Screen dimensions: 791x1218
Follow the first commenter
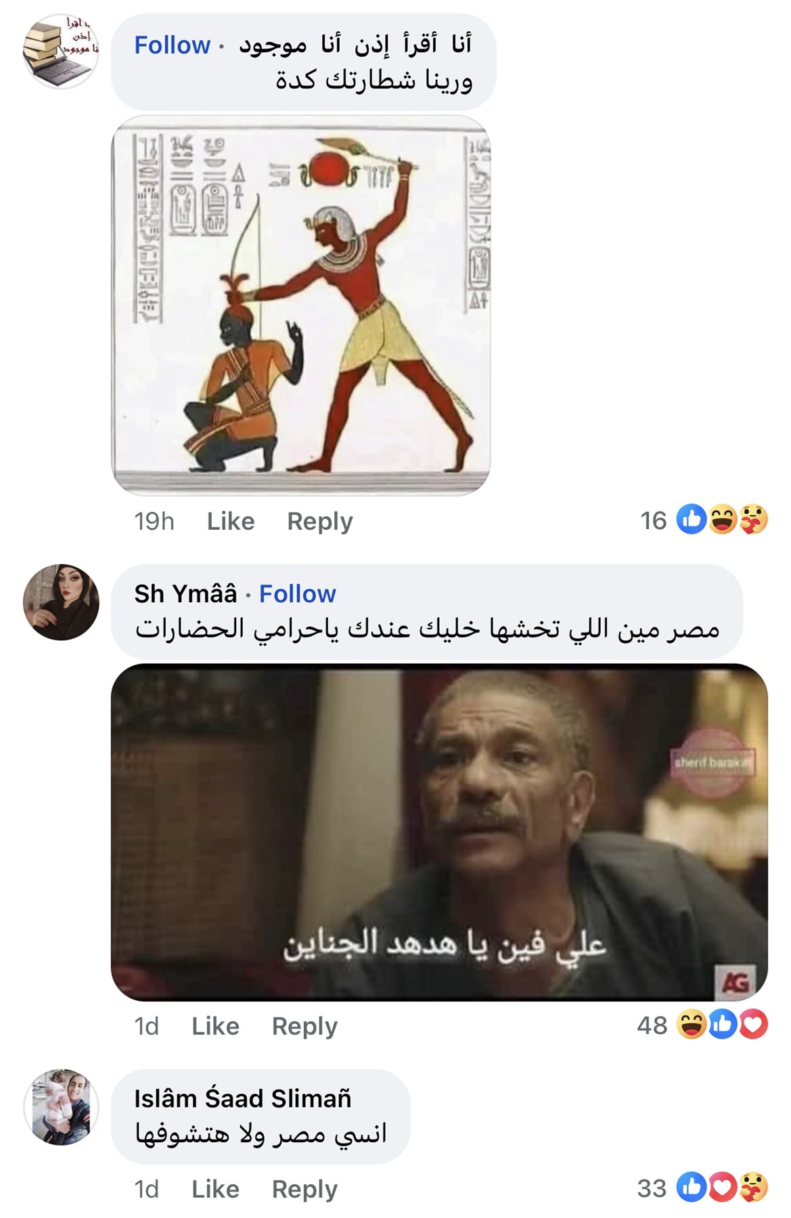tap(172, 45)
